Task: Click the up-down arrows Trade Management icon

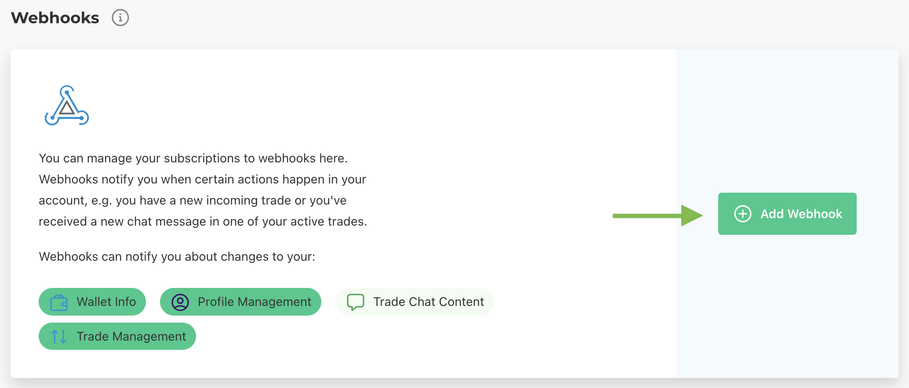Action: click(x=59, y=337)
